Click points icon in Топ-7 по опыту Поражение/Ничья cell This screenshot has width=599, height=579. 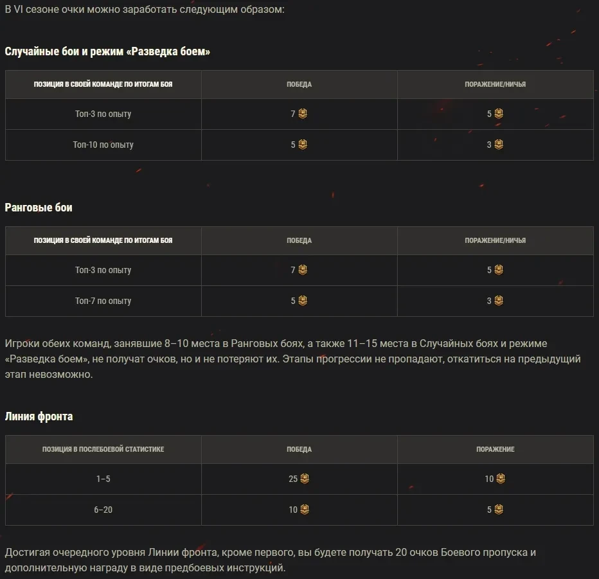(x=499, y=301)
